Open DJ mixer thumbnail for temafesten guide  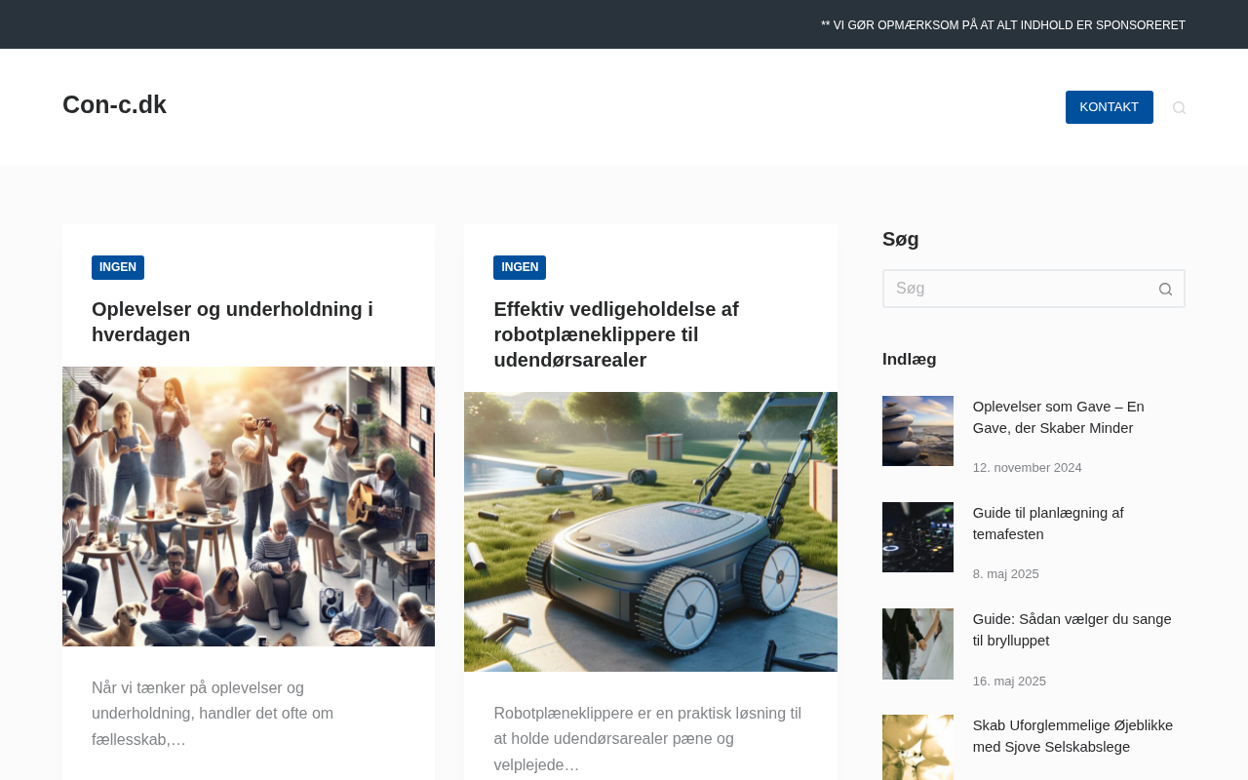(x=917, y=537)
